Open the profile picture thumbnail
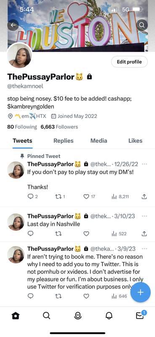The width and height of the screenshot is (155, 337). [x=19, y=56]
